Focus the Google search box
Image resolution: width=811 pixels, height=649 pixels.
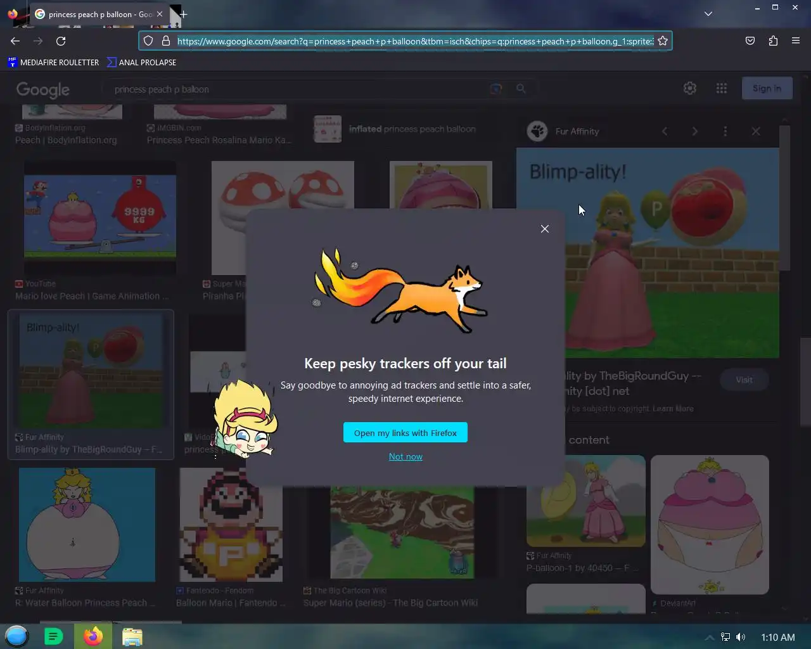(298, 89)
